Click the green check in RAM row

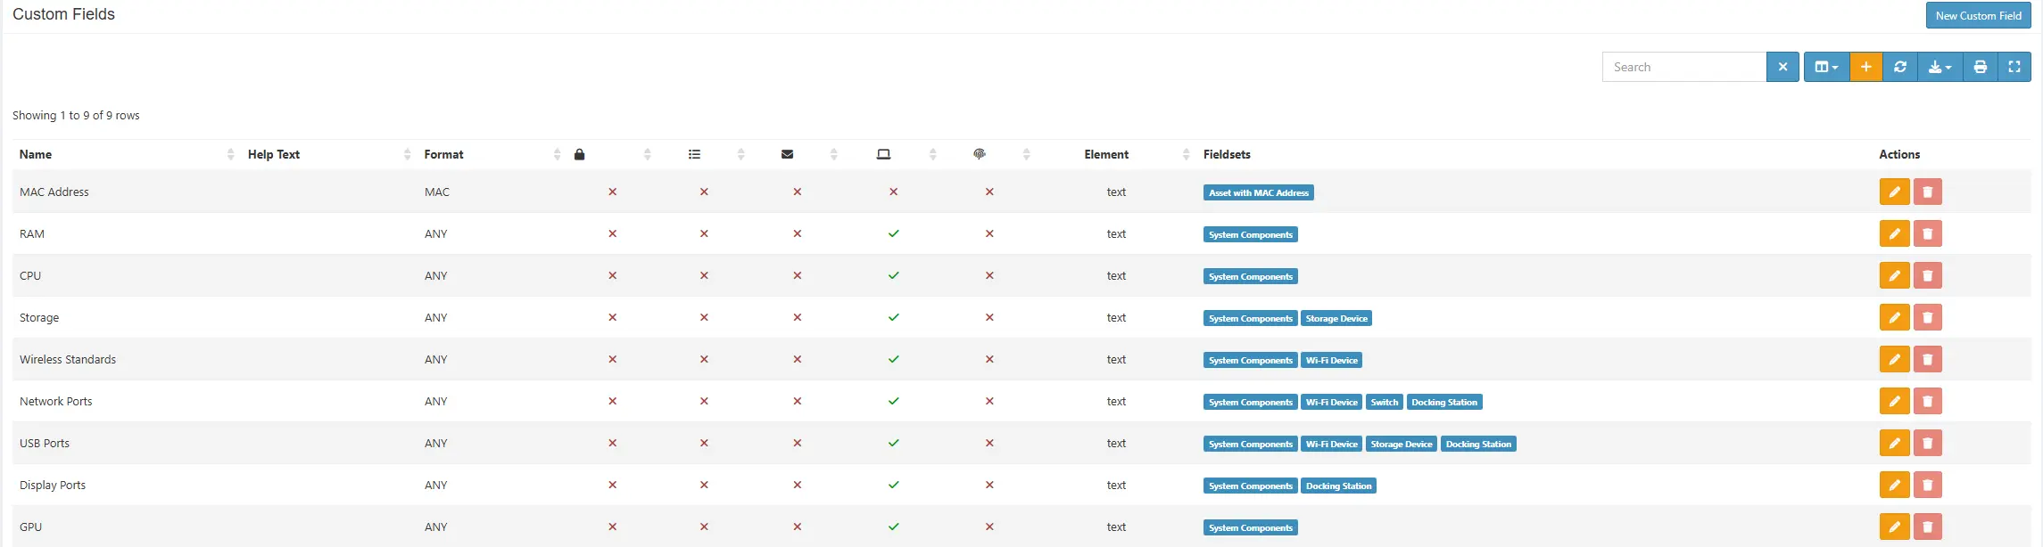pos(893,233)
